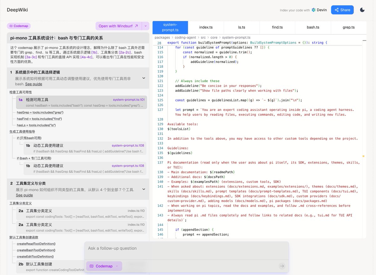Screen dimensions: 376x275
Task: Select node 1a 检测可用工具
Action: tap(81, 102)
